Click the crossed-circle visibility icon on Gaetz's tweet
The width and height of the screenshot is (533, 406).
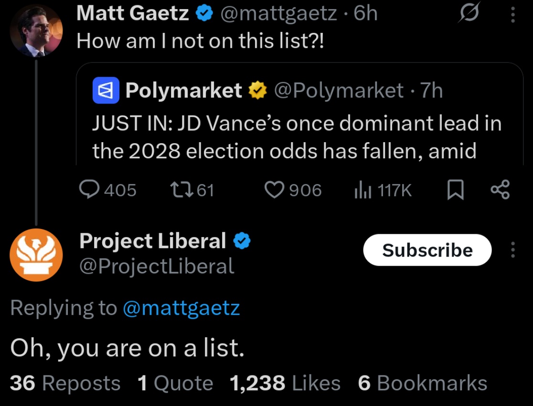(x=469, y=13)
